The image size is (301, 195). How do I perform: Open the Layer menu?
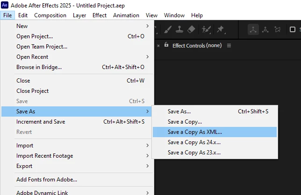(79, 15)
